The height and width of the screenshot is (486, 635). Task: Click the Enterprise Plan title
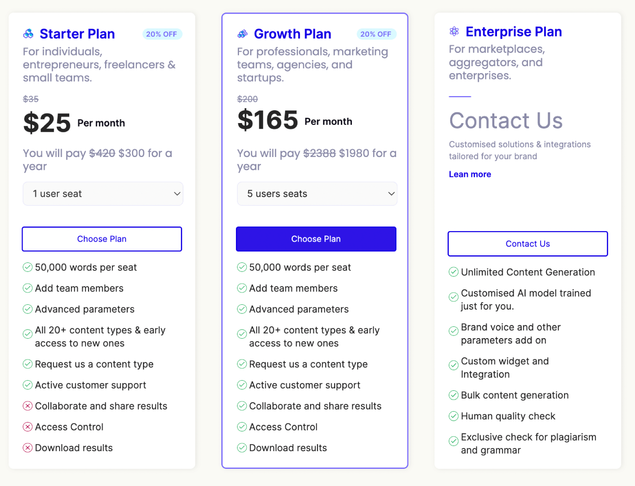pos(514,32)
